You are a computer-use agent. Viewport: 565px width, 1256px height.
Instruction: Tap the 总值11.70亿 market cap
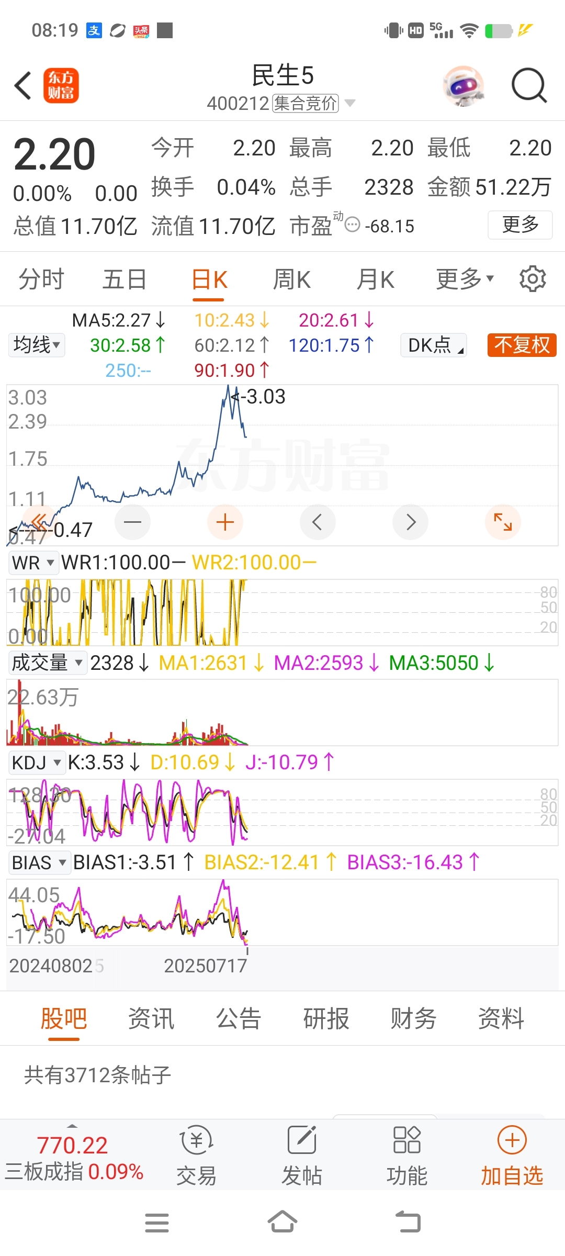click(75, 226)
